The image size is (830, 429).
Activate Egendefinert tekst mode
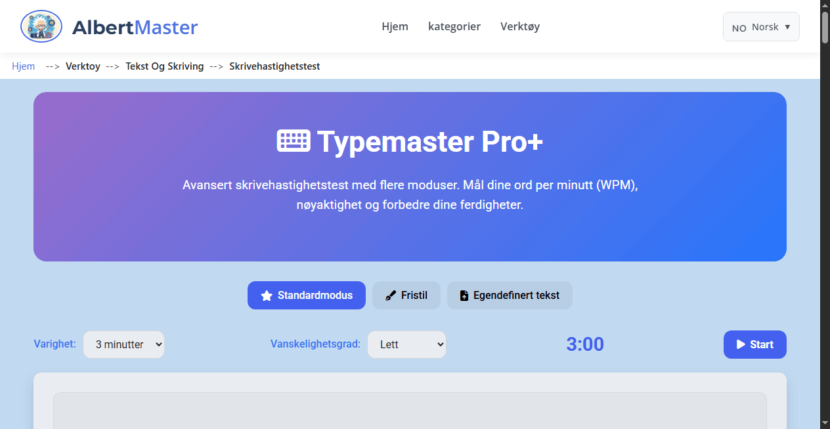click(x=510, y=295)
